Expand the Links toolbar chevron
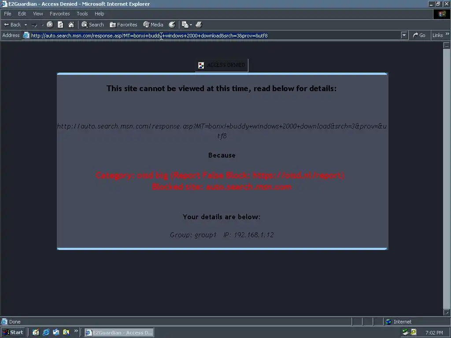Viewport: 451px width, 338px height. [447, 34]
